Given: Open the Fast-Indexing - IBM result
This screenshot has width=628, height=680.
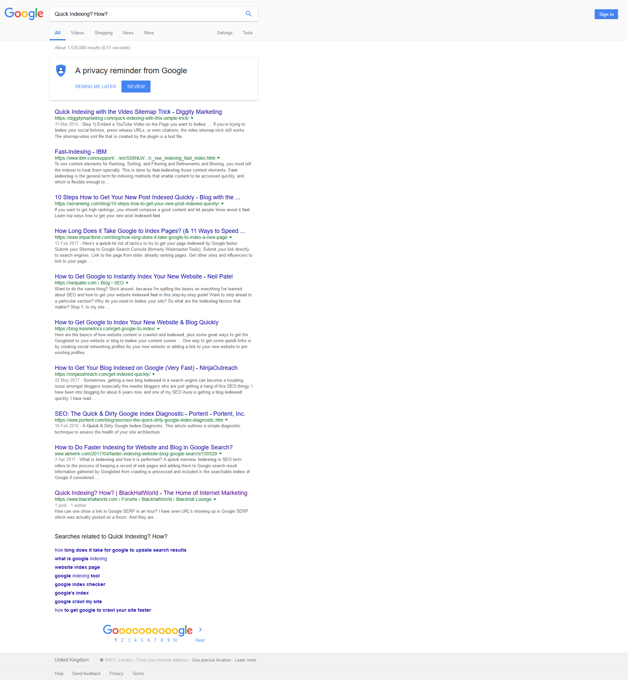Looking at the screenshot, I should tap(81, 151).
